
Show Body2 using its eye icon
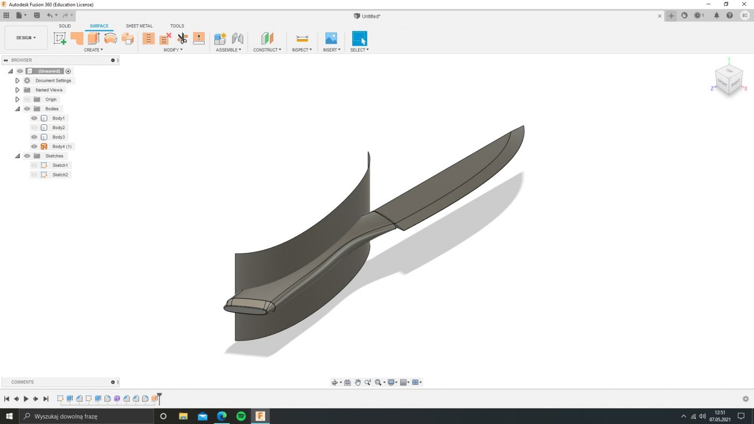(x=34, y=128)
